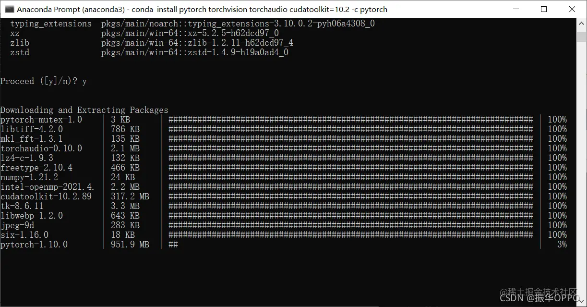Click the 'cudatoolkit-10.2.89' row name

[46, 196]
